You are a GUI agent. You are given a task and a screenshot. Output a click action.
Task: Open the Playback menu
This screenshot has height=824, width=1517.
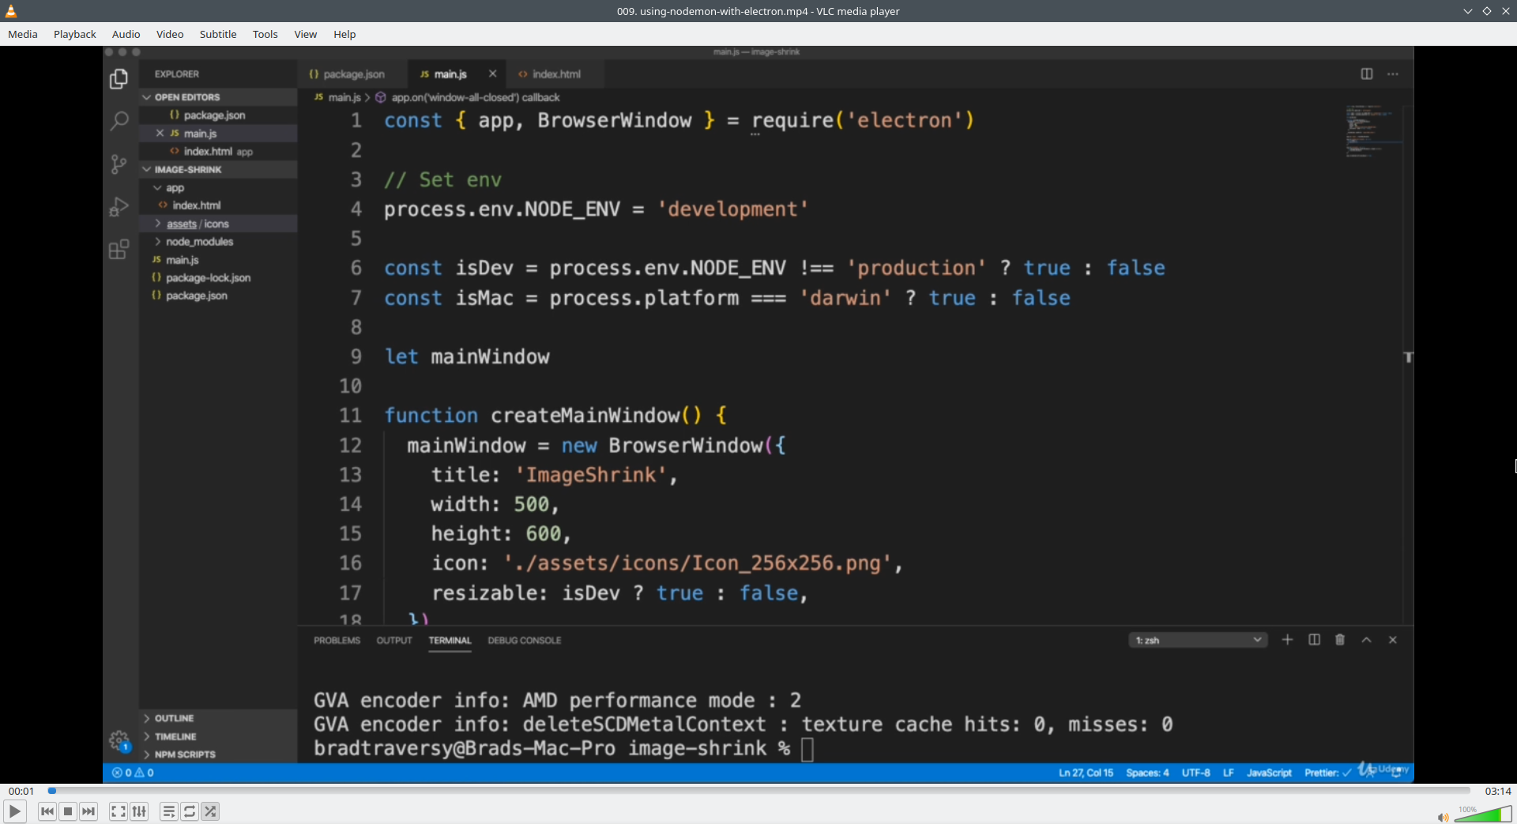tap(75, 34)
